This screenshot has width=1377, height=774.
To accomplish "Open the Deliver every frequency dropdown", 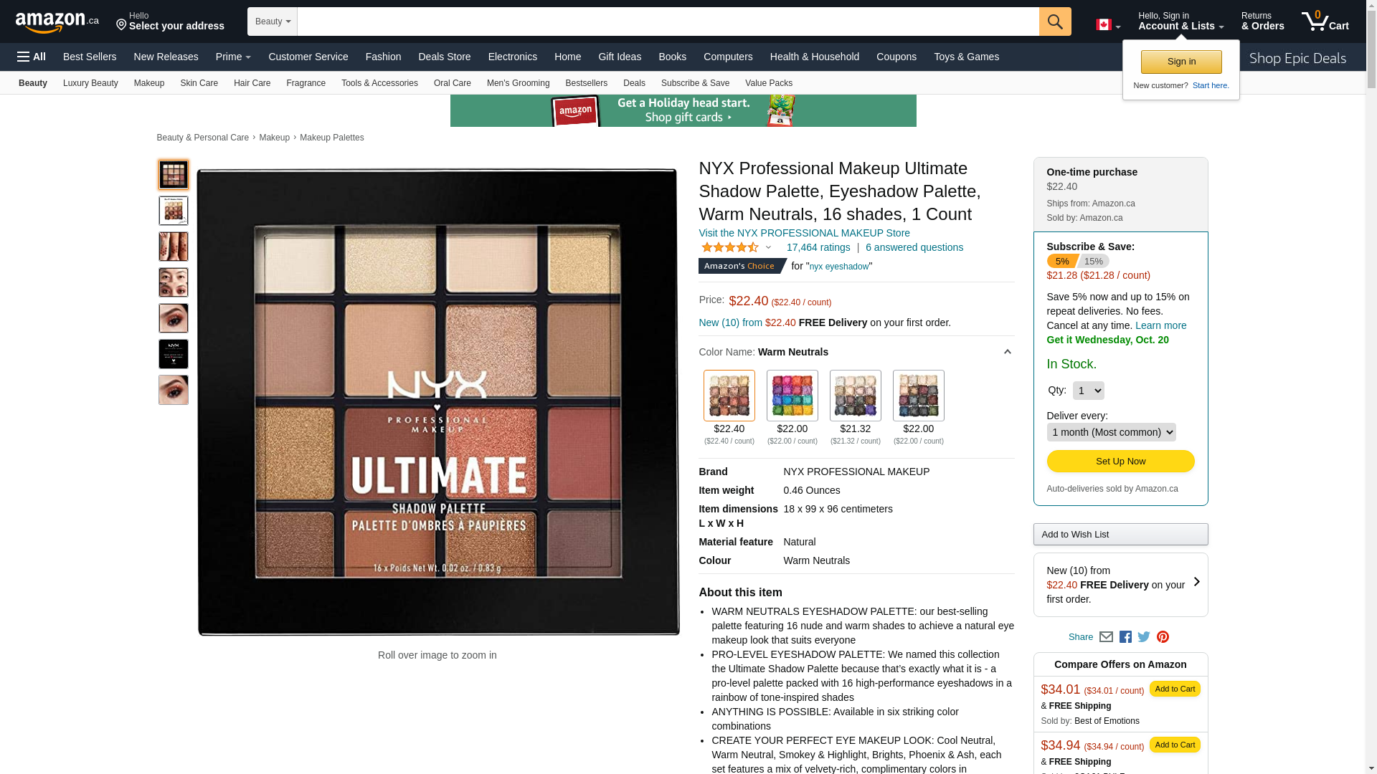I will pos(1111,432).
